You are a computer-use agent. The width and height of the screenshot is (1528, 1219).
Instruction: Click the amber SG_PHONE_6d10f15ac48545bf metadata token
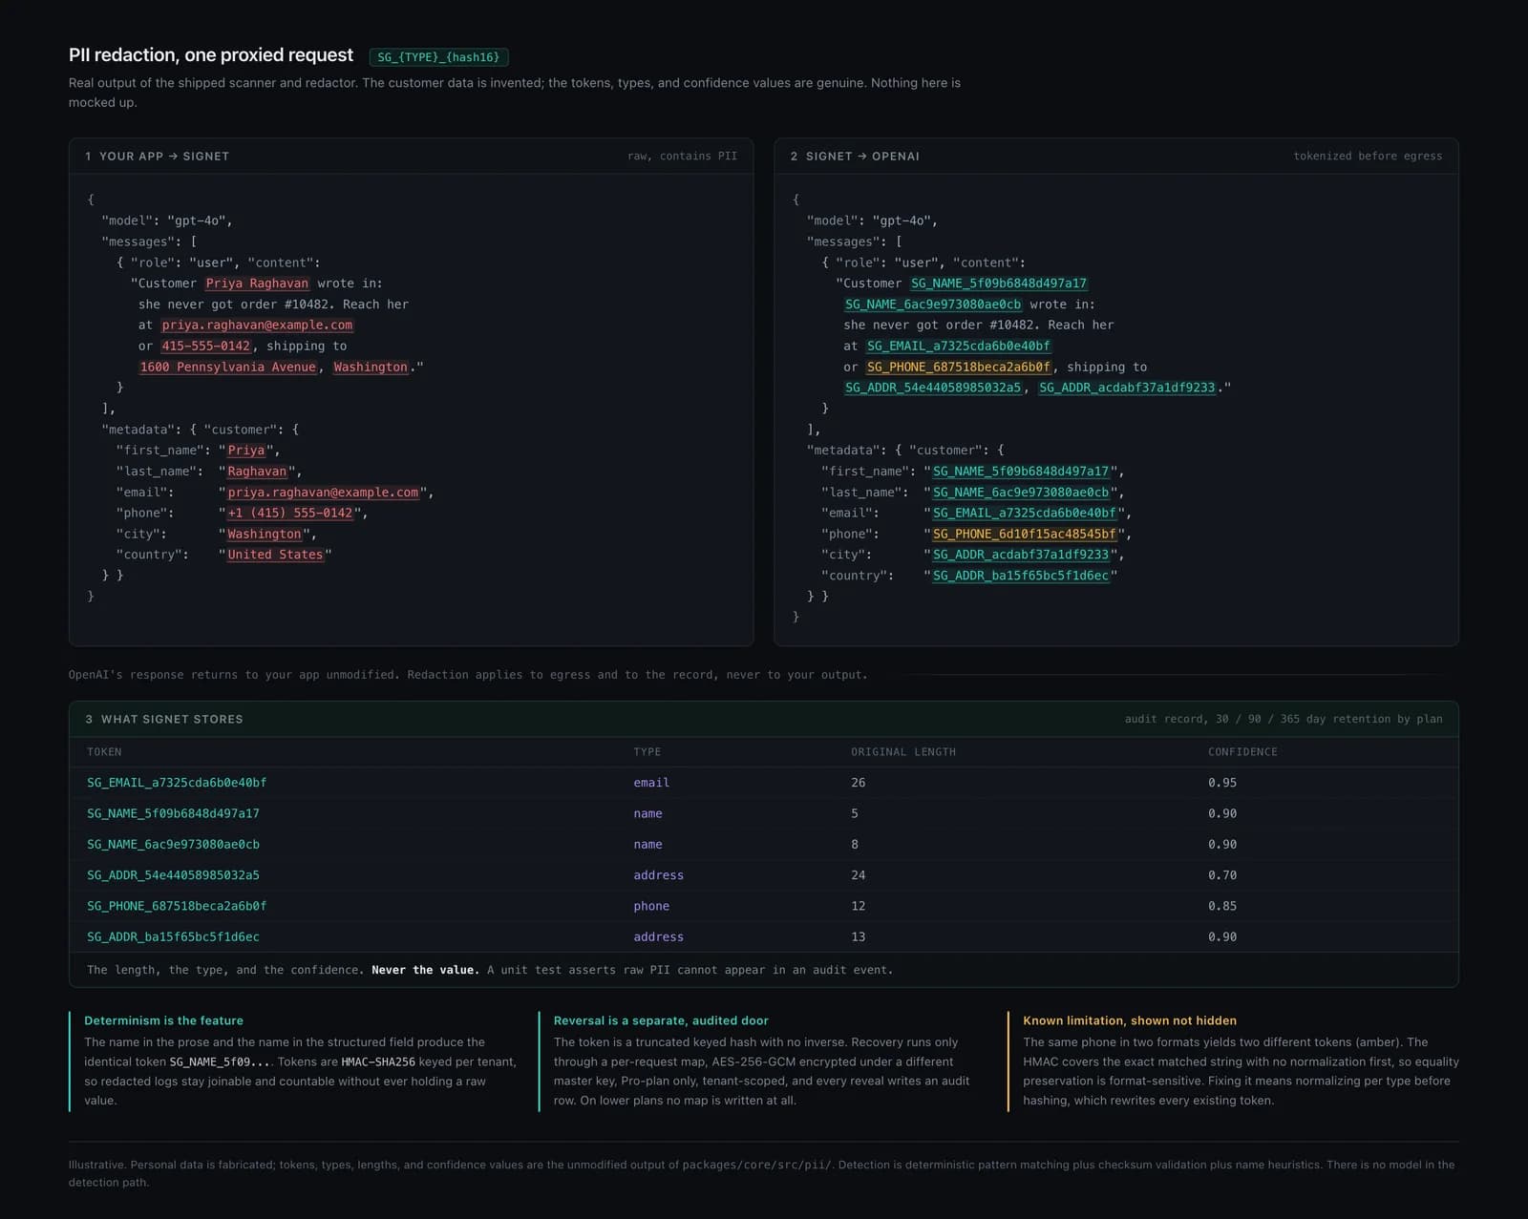pos(1025,535)
